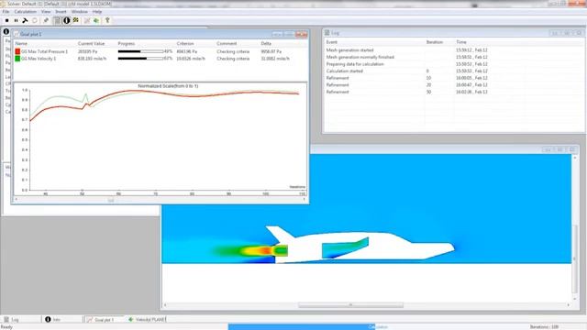The width and height of the screenshot is (587, 330).
Task: Open the hammer/tools icon in the toolbar
Action: [25, 20]
